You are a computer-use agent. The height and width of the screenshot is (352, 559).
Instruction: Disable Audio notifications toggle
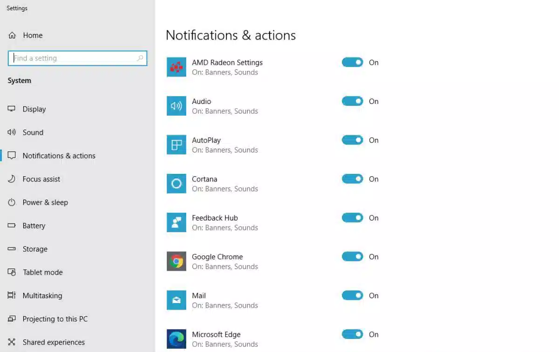(352, 101)
